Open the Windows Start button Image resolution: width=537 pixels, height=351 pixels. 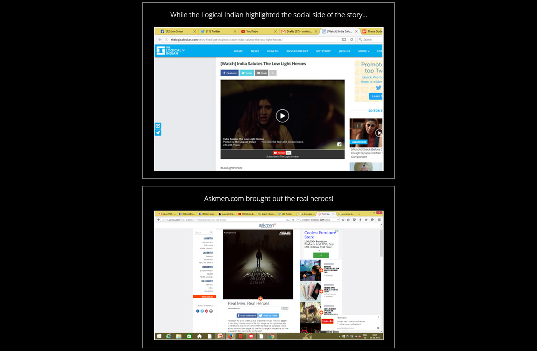pos(159,336)
